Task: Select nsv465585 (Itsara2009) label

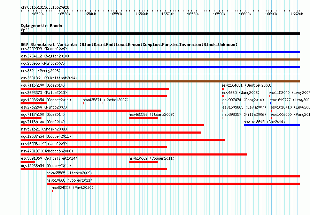Action: (69, 173)
